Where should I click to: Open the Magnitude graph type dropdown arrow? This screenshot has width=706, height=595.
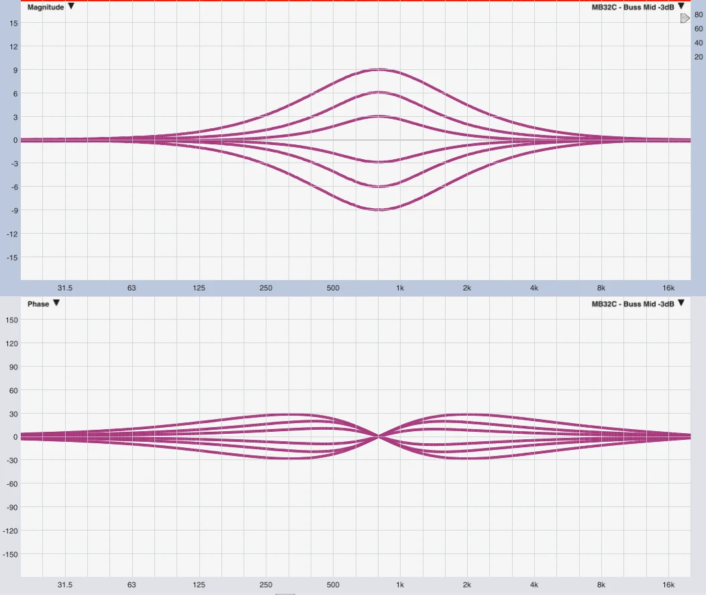[71, 6]
